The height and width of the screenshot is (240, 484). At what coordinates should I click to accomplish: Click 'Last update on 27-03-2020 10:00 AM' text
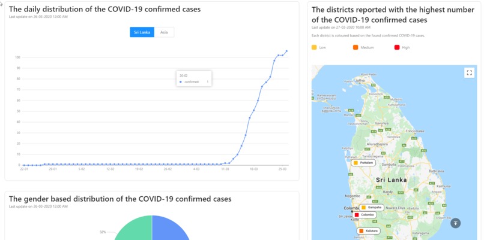[x=341, y=28]
